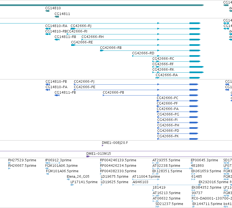Select the LD19625.5prime EST label
This screenshot has width=232, height=208.
pyautogui.click(x=115, y=182)
